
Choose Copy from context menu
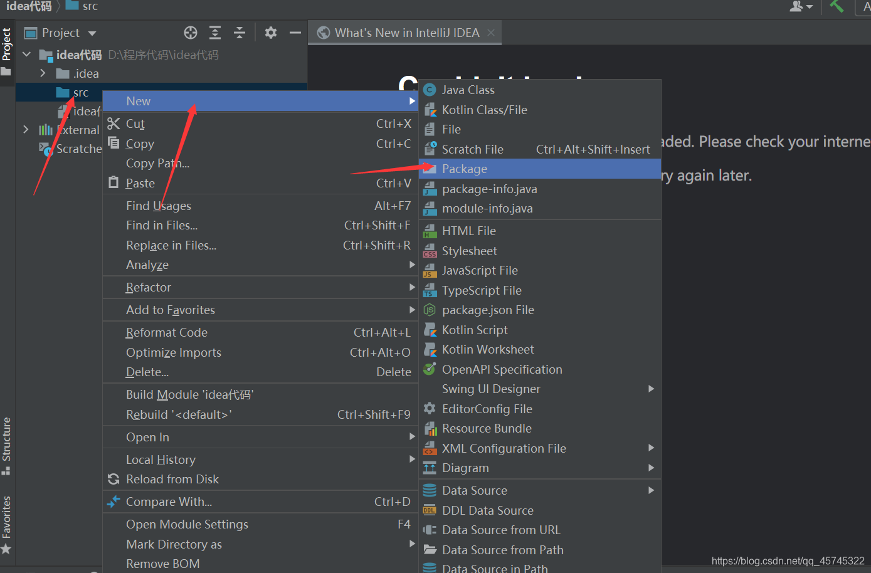pyautogui.click(x=260, y=144)
